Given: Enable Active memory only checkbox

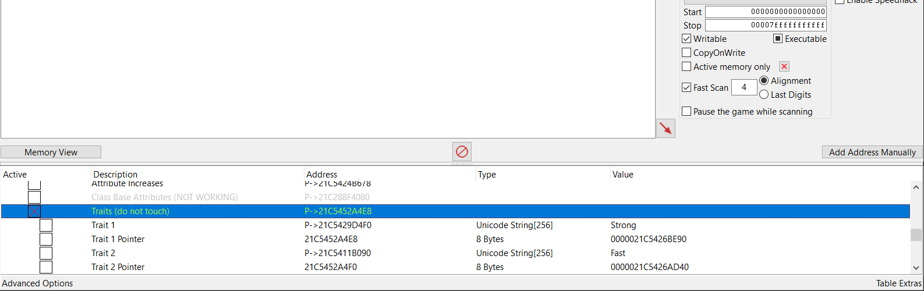Looking at the screenshot, I should point(686,67).
